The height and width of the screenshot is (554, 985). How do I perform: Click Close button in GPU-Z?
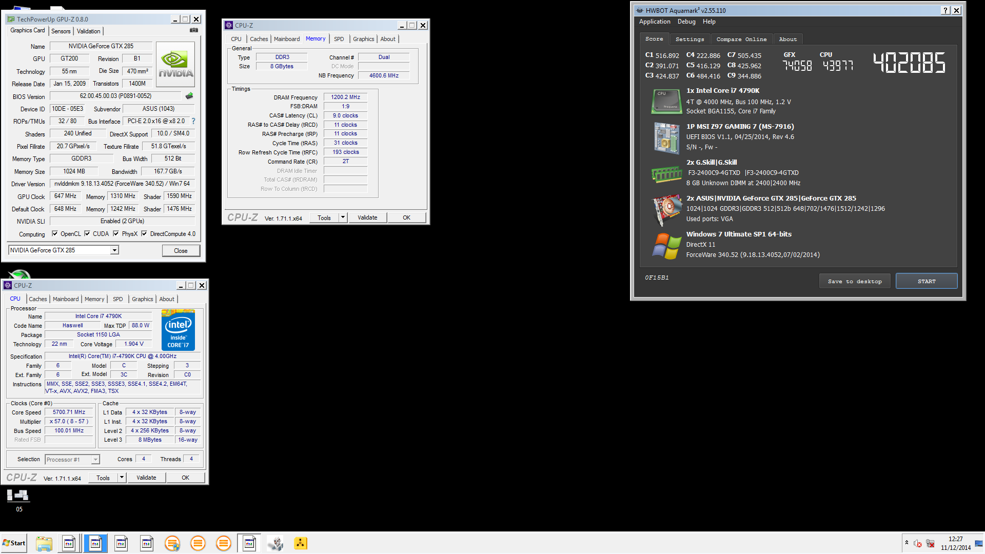[x=181, y=251]
